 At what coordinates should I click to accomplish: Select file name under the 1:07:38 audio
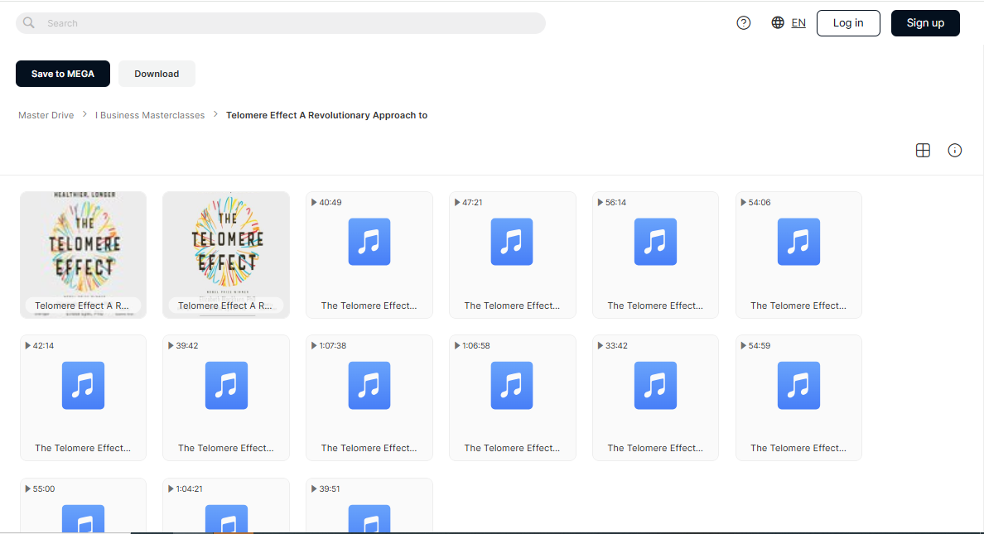click(x=369, y=448)
